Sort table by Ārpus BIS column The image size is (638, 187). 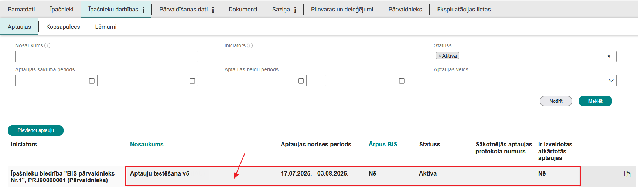(383, 144)
